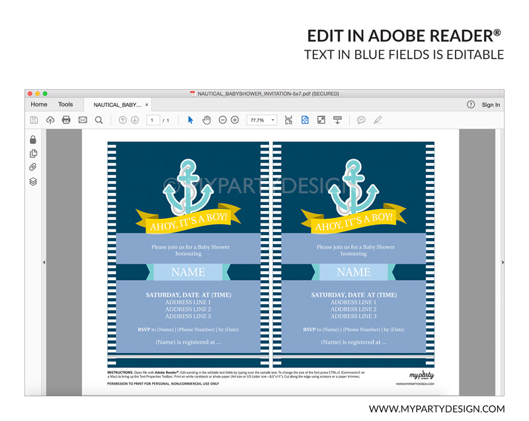Show the Attachments paperclip panel
529x421 pixels.
[33, 168]
